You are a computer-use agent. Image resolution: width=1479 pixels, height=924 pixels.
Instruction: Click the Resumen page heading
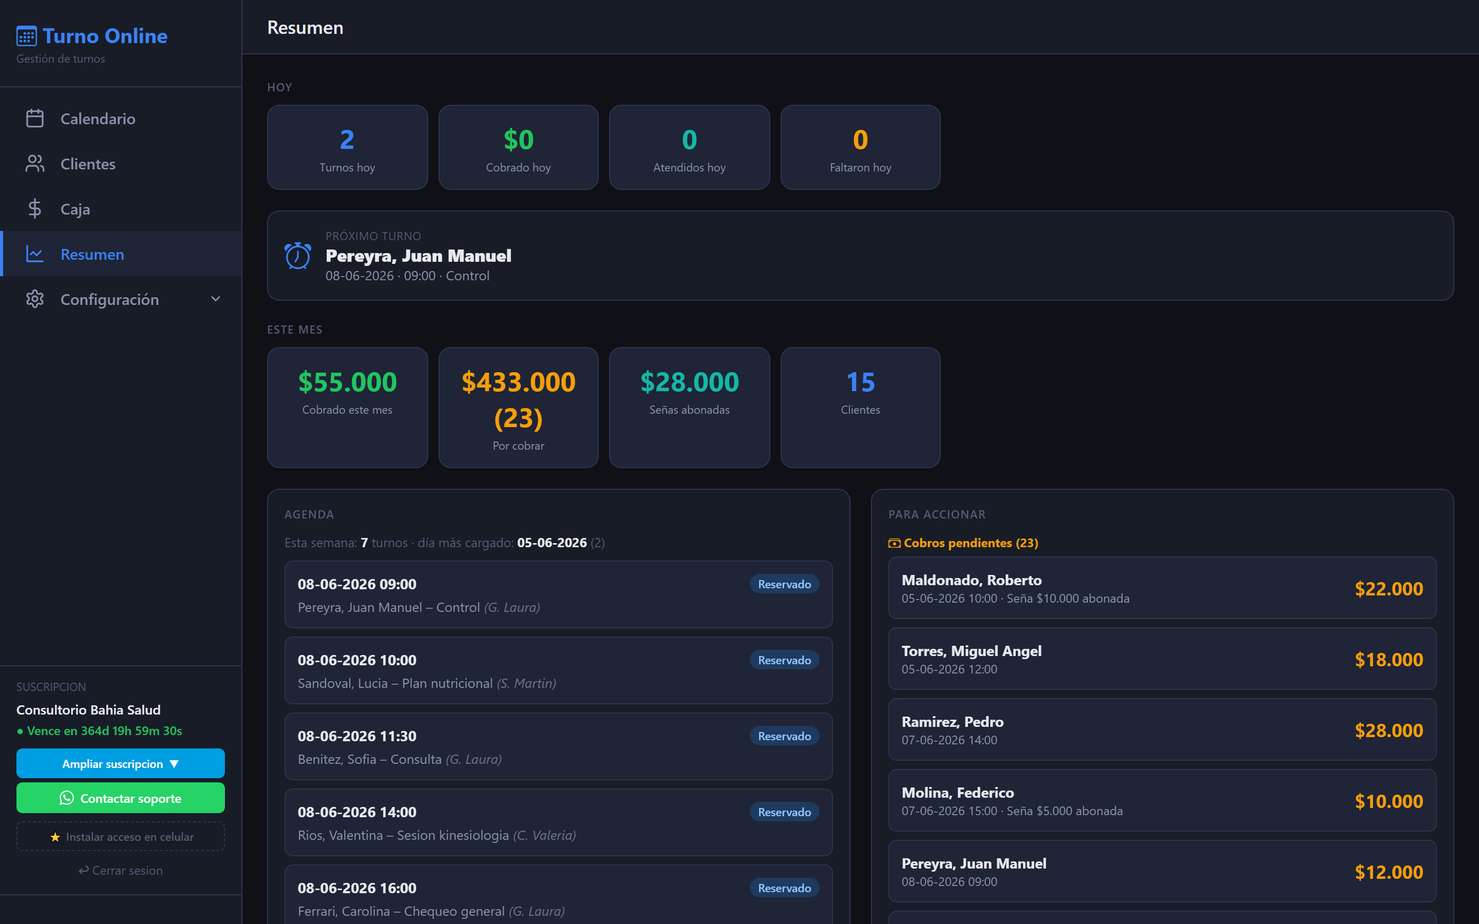[x=305, y=28]
